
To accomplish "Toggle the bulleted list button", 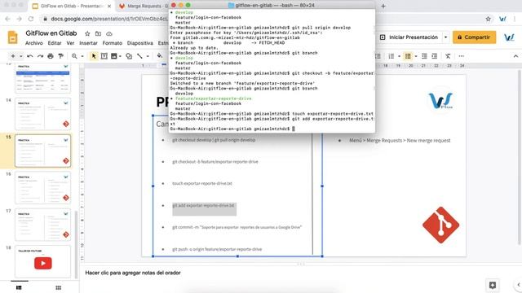I will (408, 56).
